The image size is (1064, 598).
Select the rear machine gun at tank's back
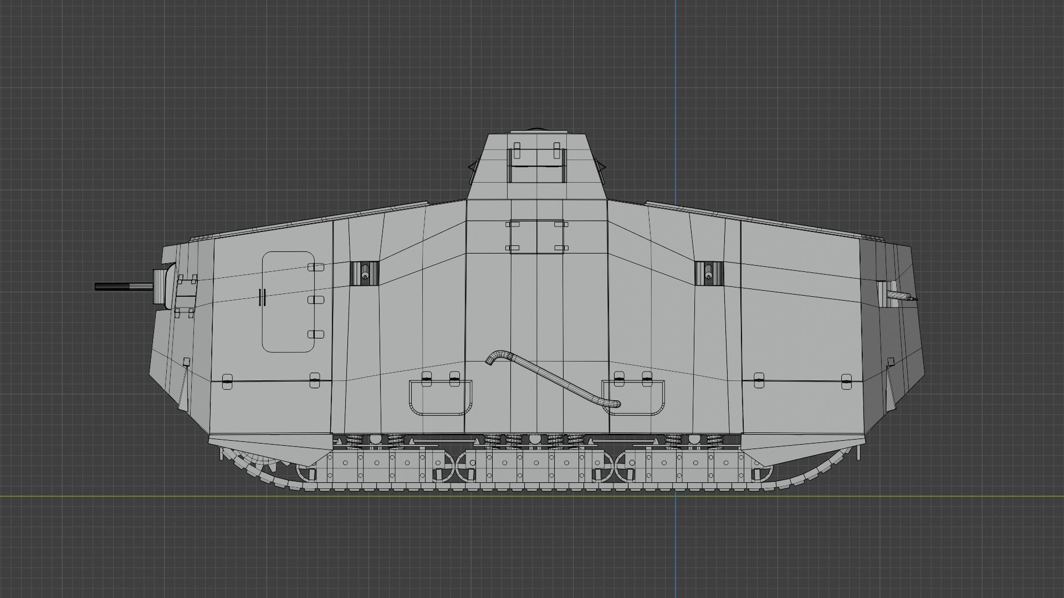[x=901, y=296]
